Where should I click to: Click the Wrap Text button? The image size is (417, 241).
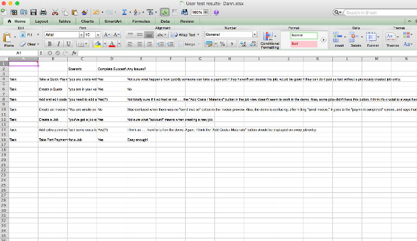pos(185,34)
